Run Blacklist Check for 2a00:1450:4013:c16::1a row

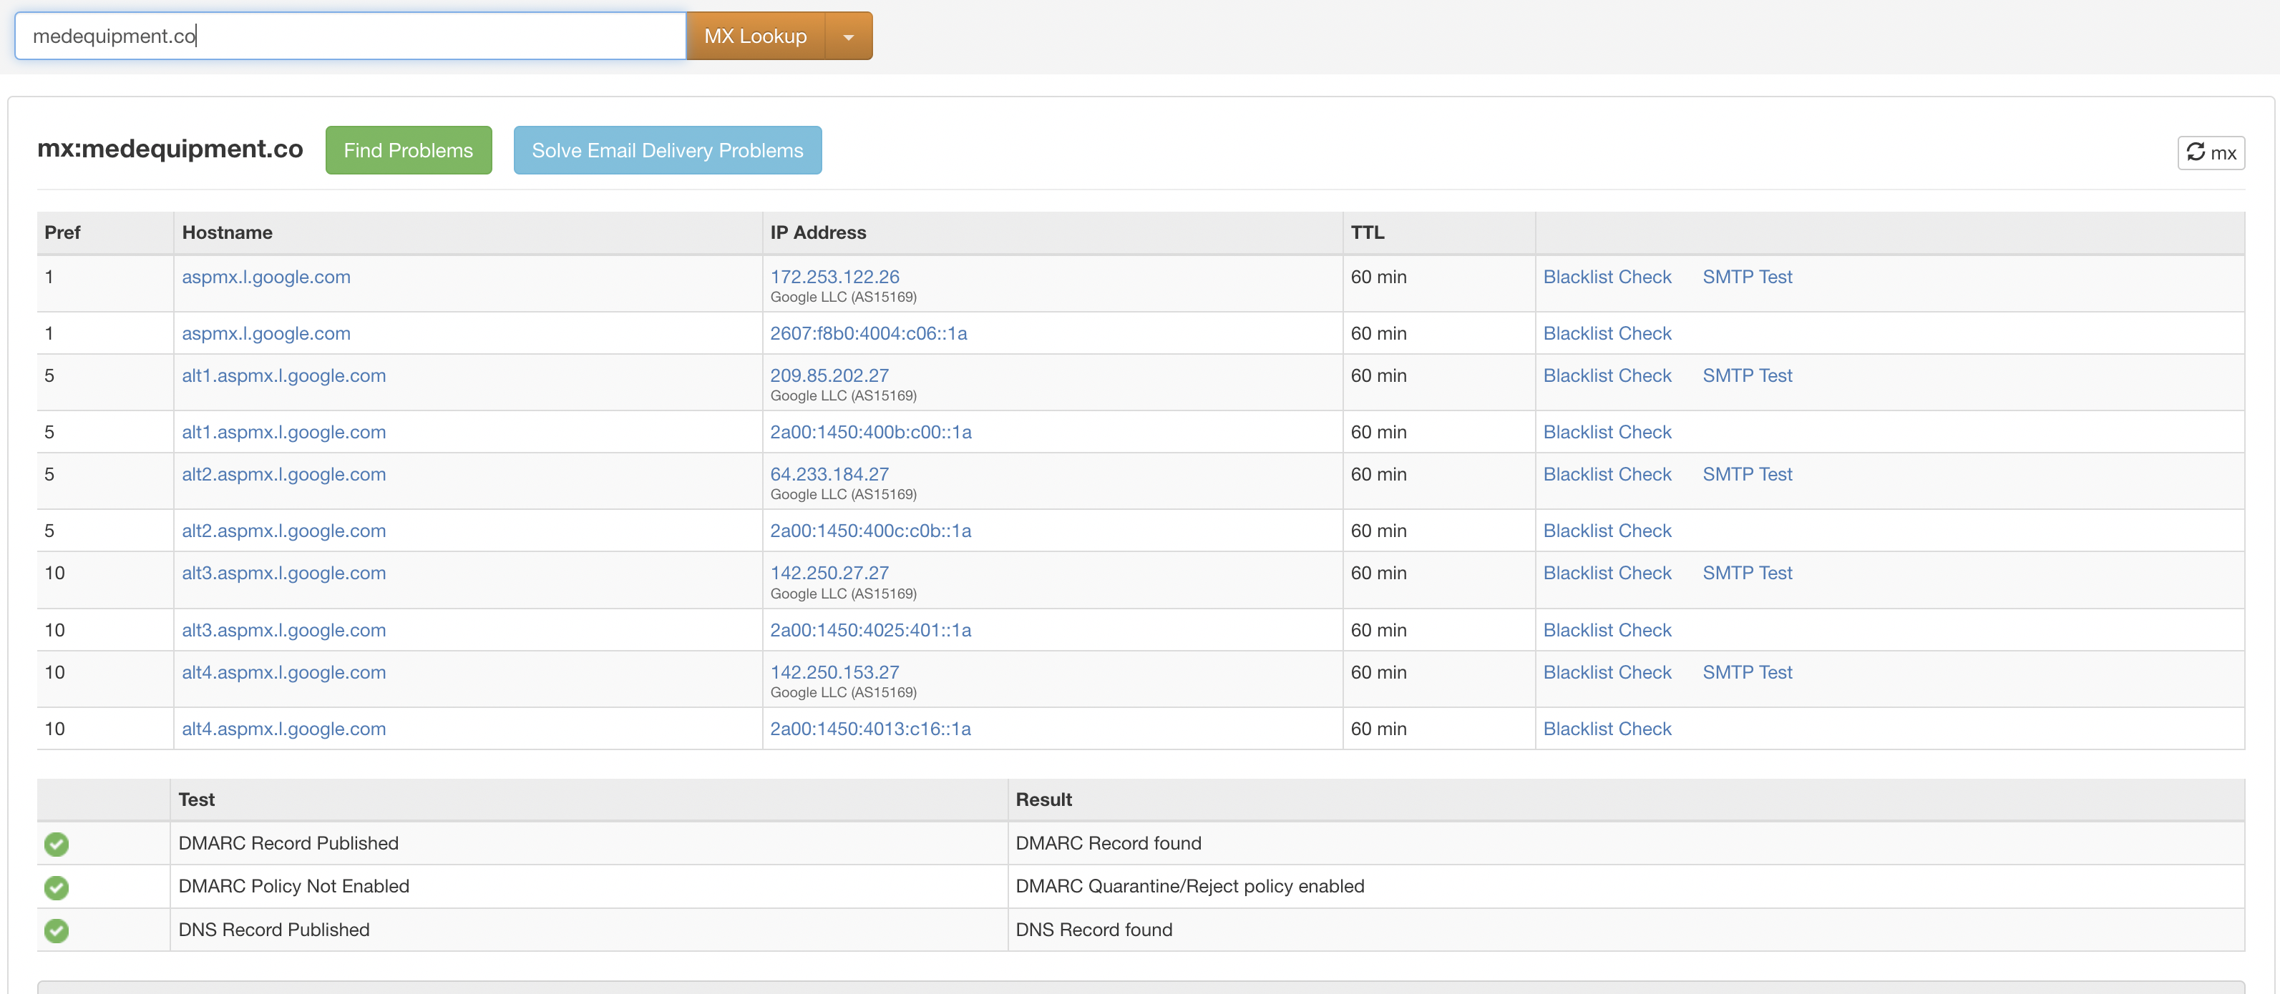1607,729
